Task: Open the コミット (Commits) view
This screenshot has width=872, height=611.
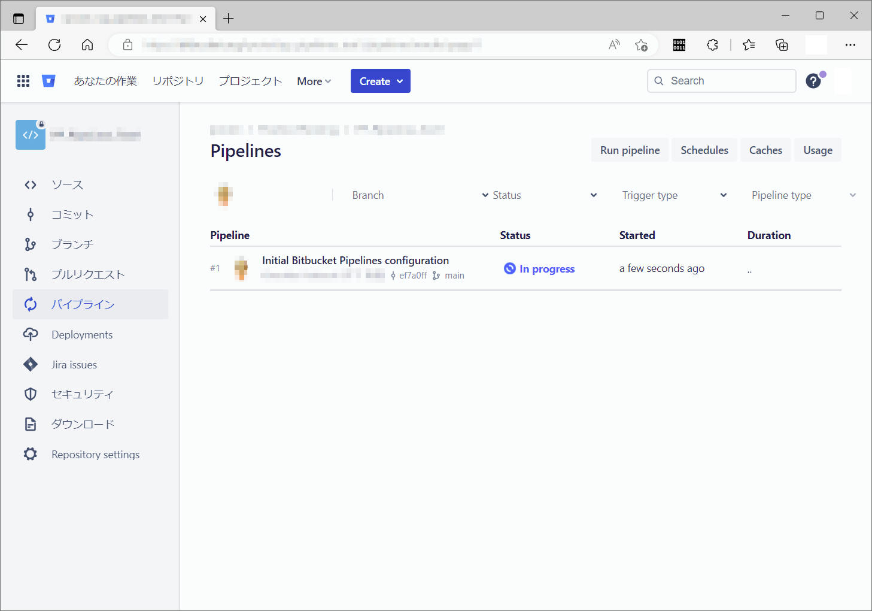Action: point(72,214)
